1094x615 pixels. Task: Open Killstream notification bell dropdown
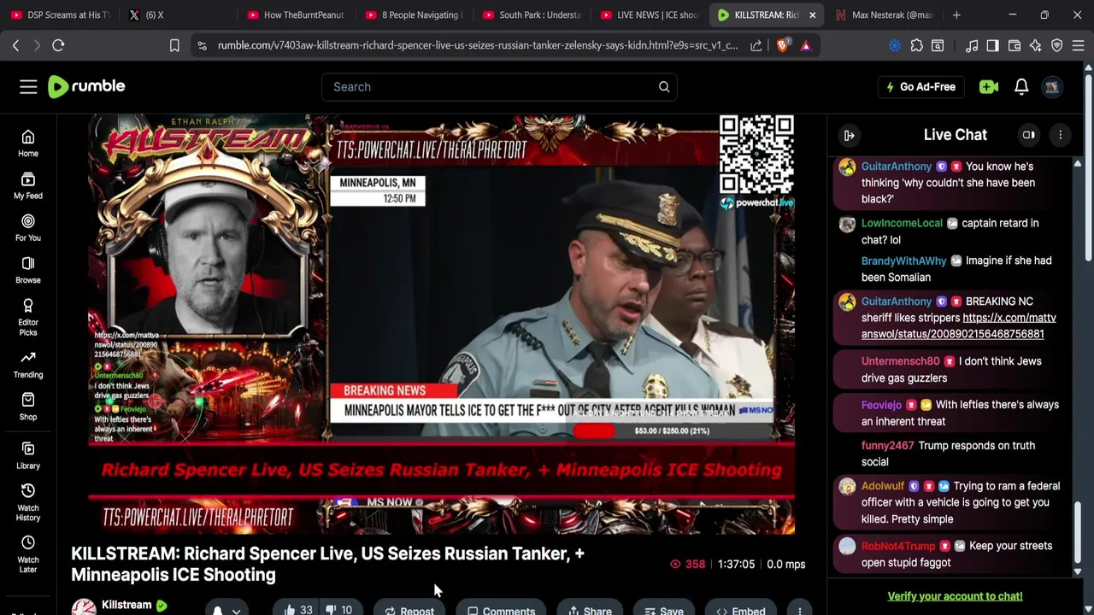(226, 610)
